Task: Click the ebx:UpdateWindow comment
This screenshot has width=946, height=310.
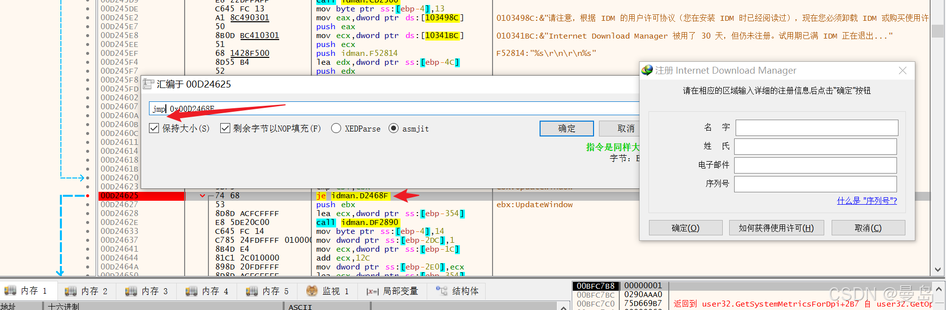Action: 535,205
